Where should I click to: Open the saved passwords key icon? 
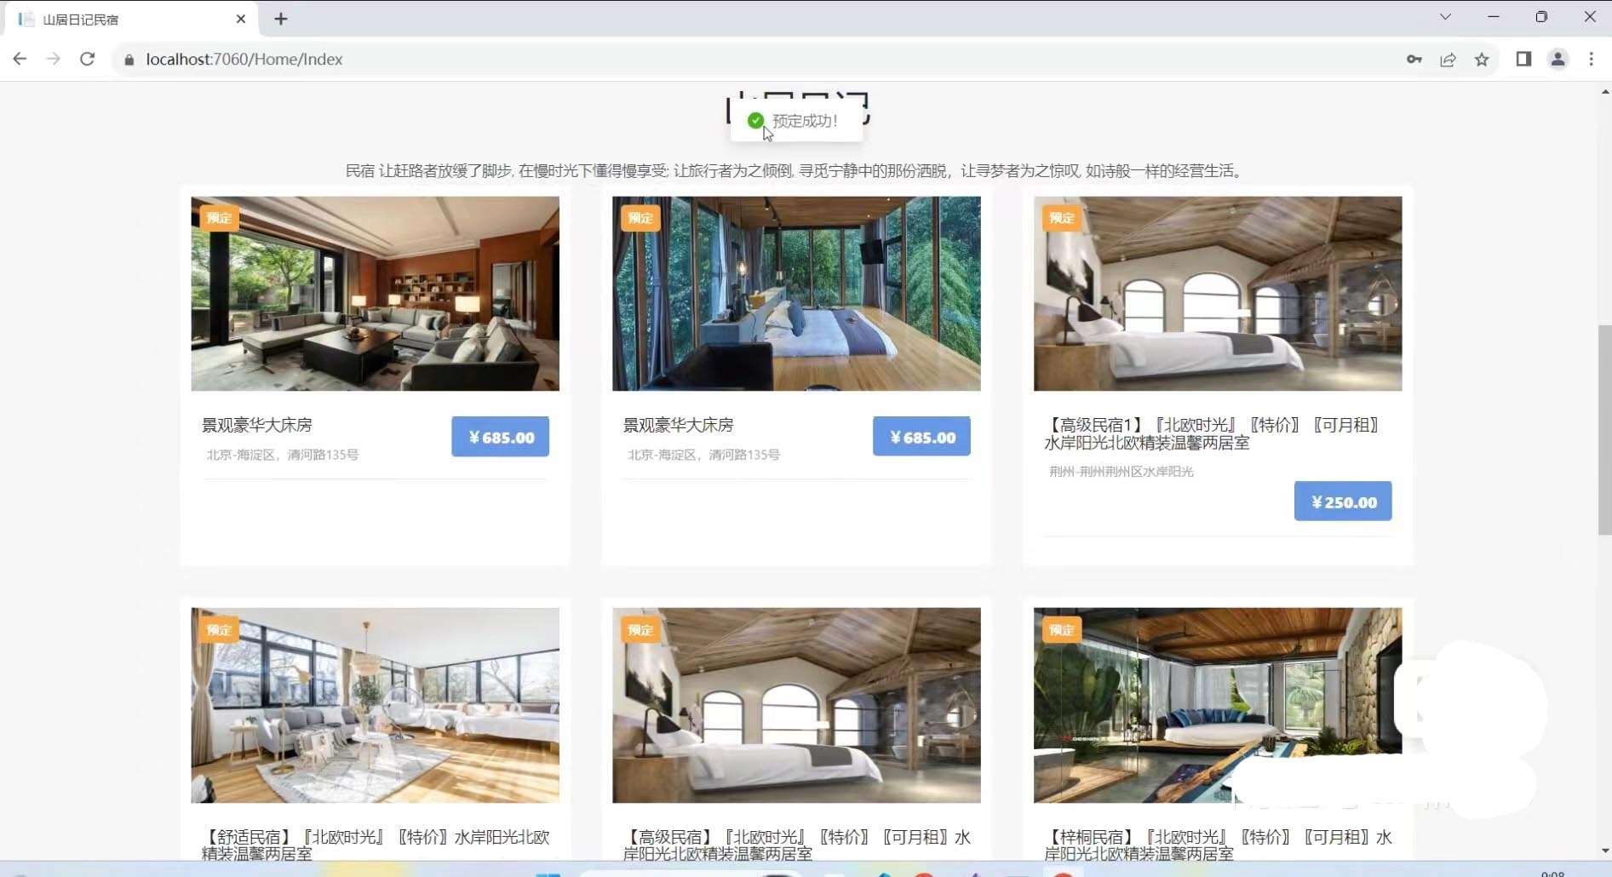point(1414,59)
